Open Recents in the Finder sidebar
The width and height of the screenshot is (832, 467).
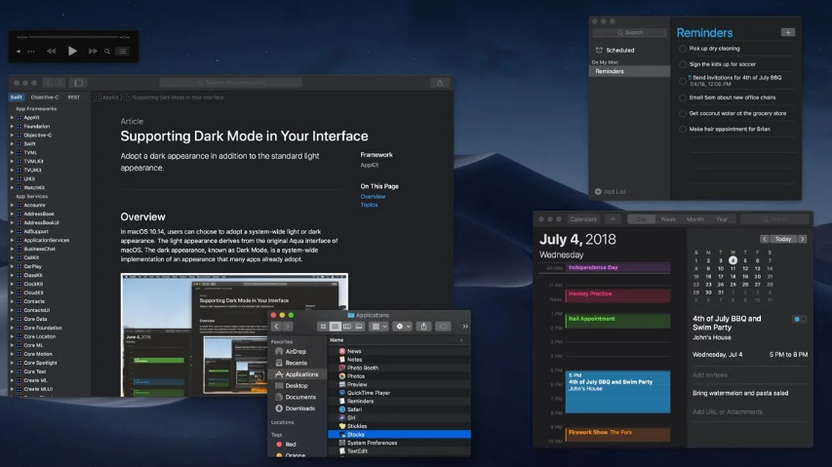[296, 363]
